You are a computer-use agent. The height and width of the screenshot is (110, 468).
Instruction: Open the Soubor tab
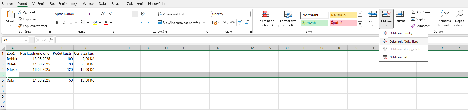[7, 3]
